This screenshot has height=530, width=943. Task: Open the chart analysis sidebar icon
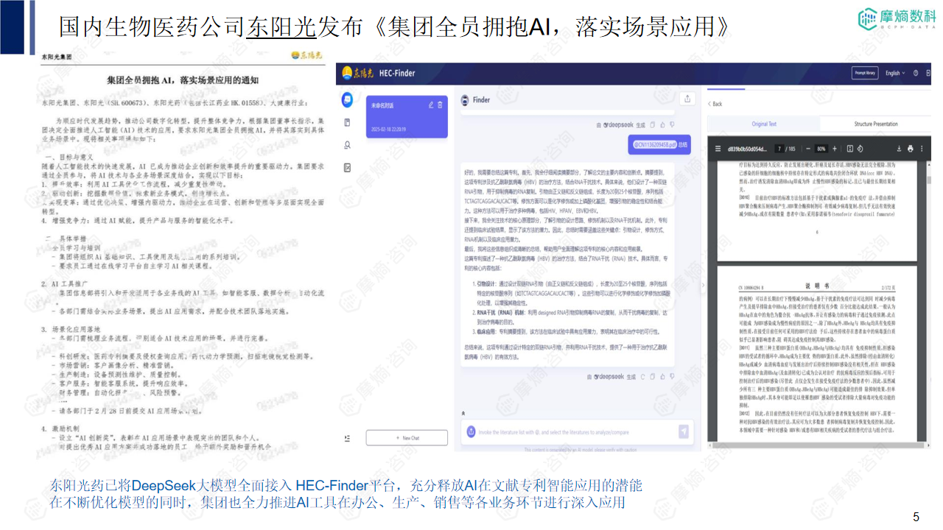point(347,168)
